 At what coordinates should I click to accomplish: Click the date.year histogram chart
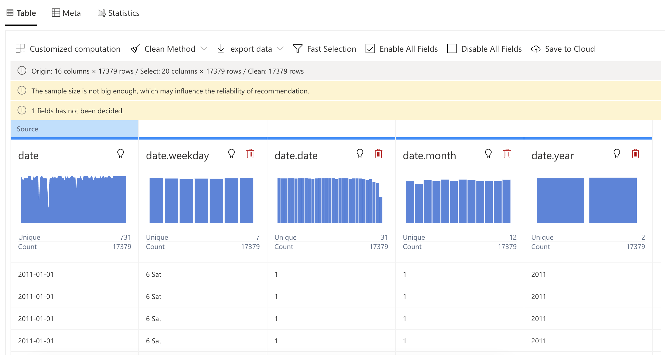[587, 200]
